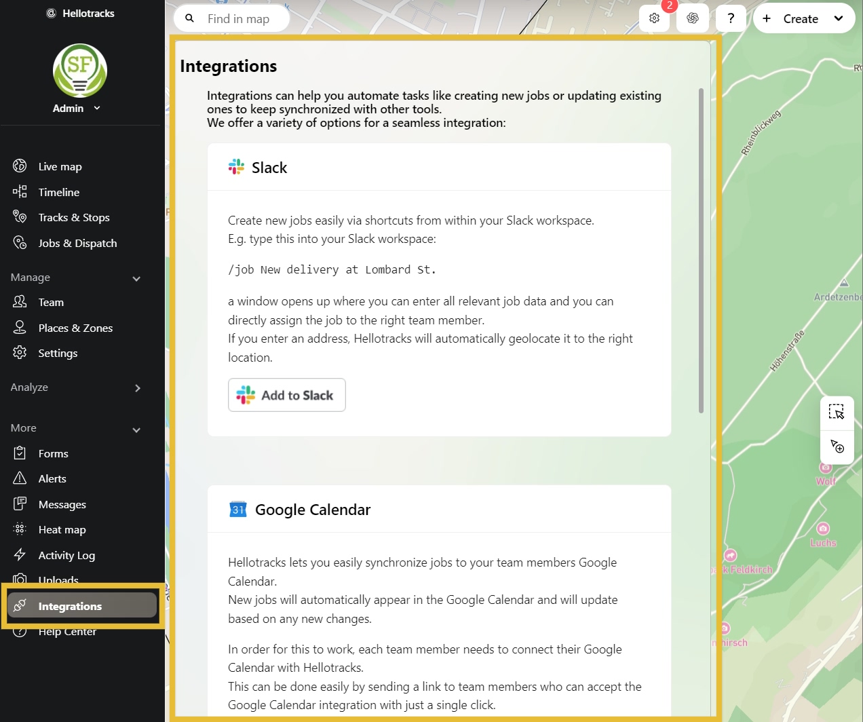
Task: Click the Add to Slack button
Action: coord(287,395)
